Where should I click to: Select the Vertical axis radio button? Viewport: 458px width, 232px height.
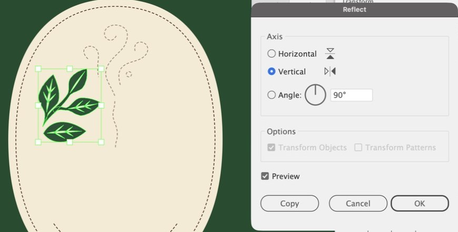[271, 71]
